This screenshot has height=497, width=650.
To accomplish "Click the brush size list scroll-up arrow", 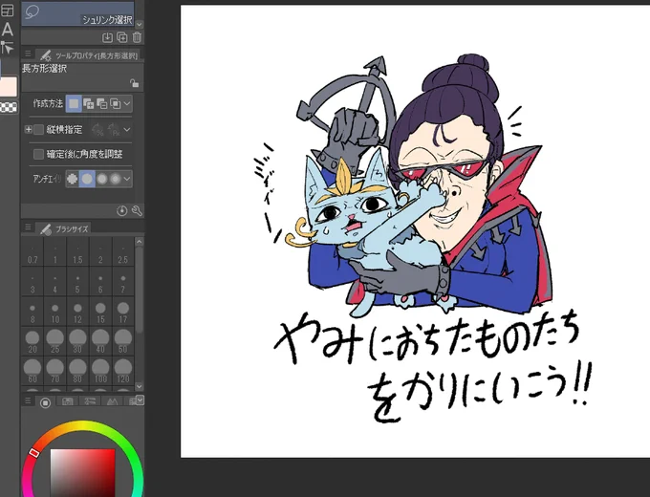I will coord(140,242).
